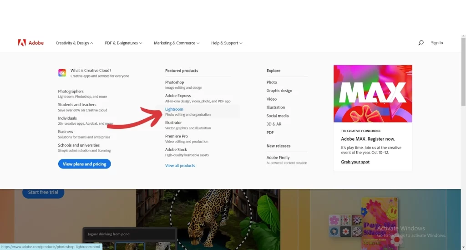Viewport: 466px width, 250px height.
Task: Open the PDF link under Explore
Action: 270,133
